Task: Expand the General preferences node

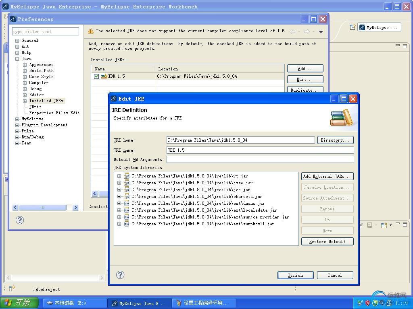Action: (17, 41)
